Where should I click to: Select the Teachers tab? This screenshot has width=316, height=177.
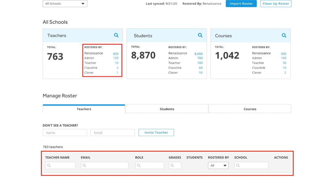pyautogui.click(x=84, y=109)
